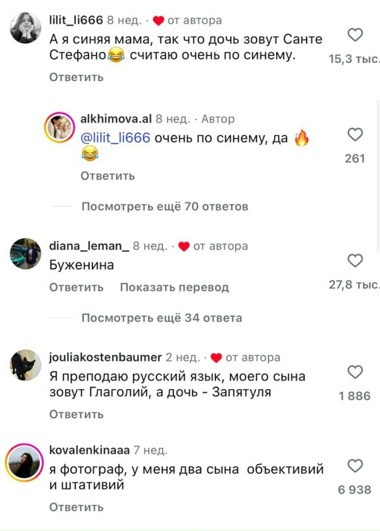Expand 'Посмотреть ещё 70 ответов' replies
The image size is (380, 531).
tap(165, 207)
